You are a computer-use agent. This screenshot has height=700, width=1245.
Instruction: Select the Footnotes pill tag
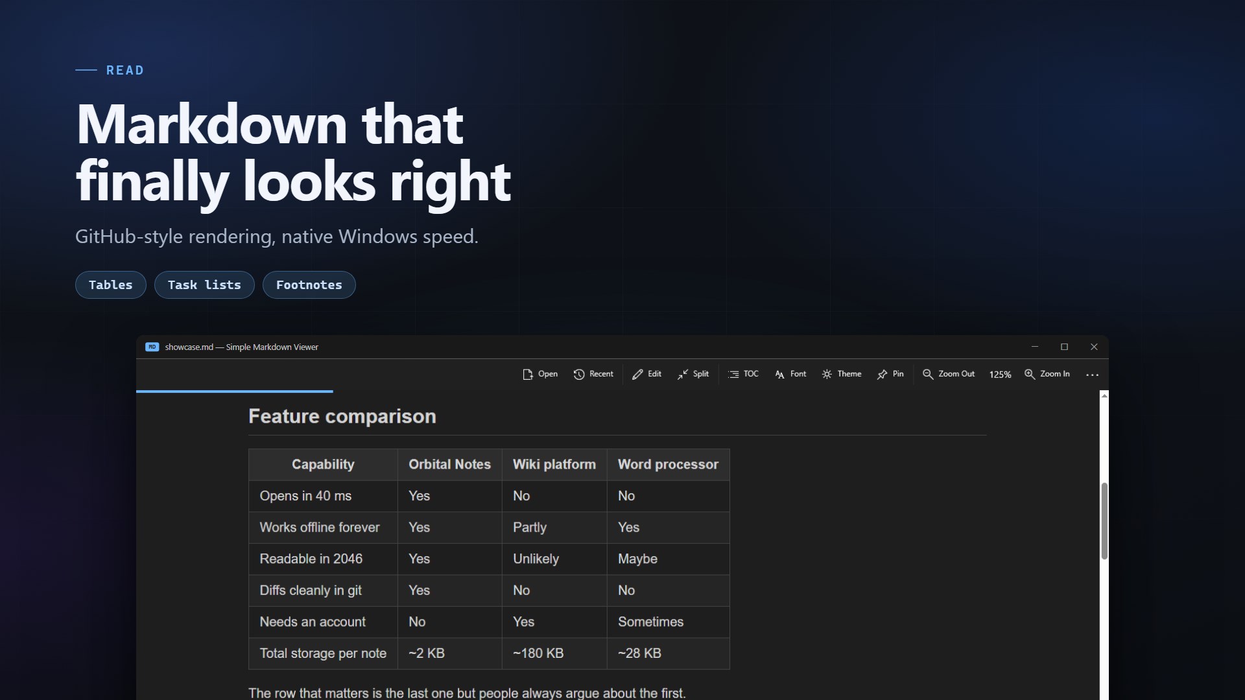tap(309, 285)
